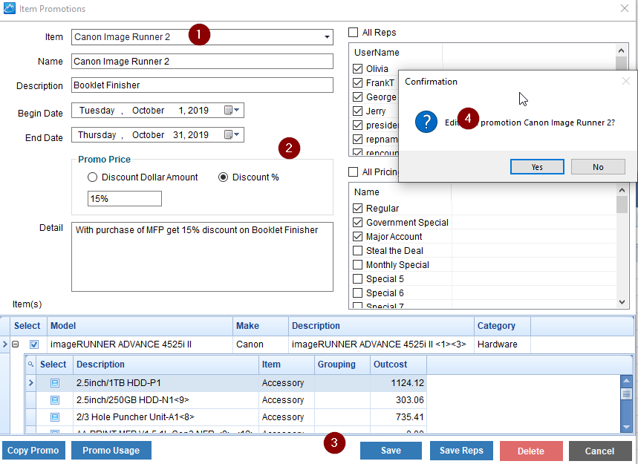Click the Name column header in pricing list
638x464 pixels.
pyautogui.click(x=400, y=192)
